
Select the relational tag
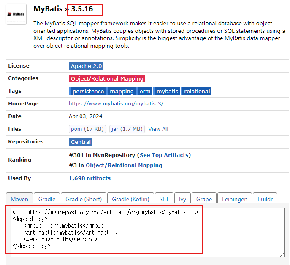(x=196, y=91)
